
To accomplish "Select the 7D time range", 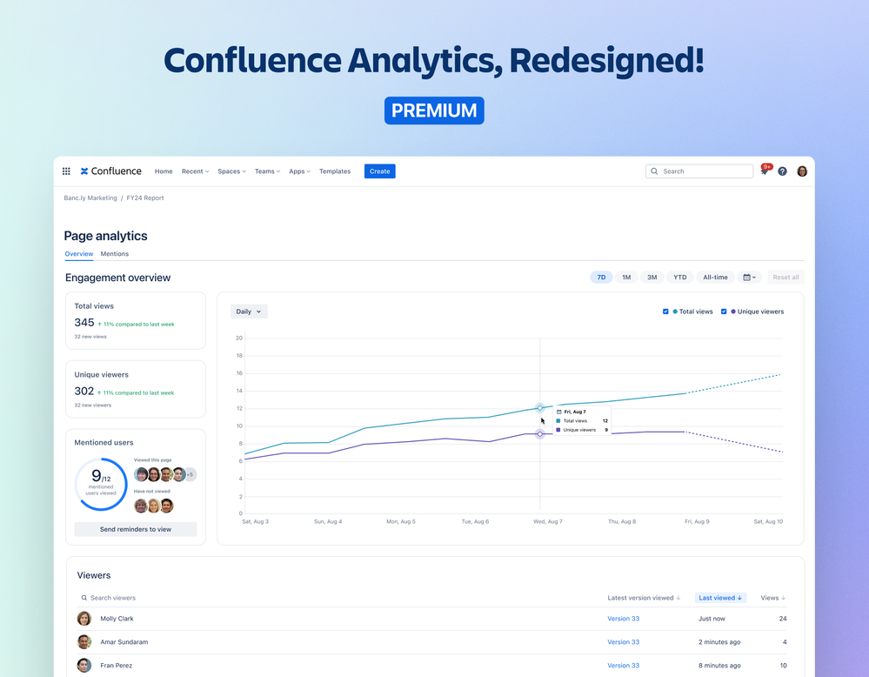I will (601, 278).
